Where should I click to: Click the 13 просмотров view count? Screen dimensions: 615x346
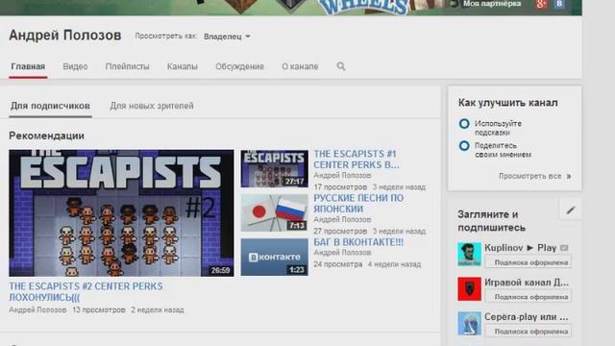click(99, 309)
